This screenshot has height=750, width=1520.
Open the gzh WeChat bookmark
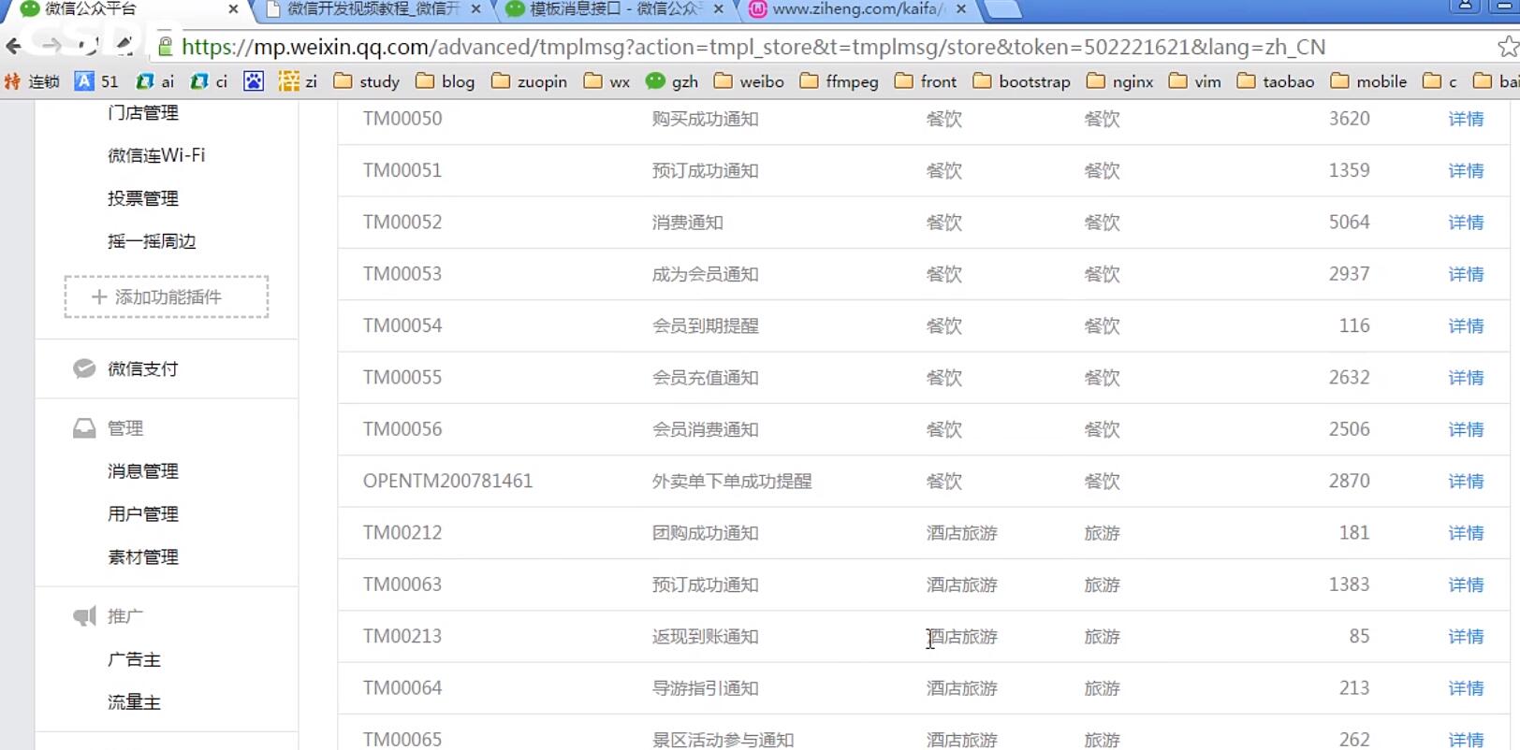(x=672, y=81)
